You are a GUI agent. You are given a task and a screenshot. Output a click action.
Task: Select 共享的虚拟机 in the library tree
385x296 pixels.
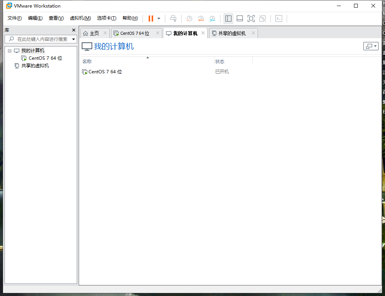(x=35, y=66)
